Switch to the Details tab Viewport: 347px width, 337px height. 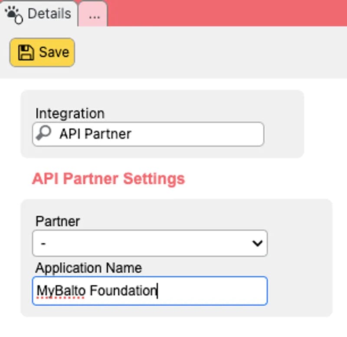49,14
